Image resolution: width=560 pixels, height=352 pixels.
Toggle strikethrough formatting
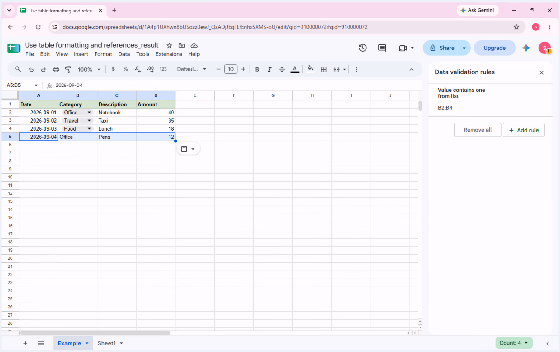tap(282, 69)
